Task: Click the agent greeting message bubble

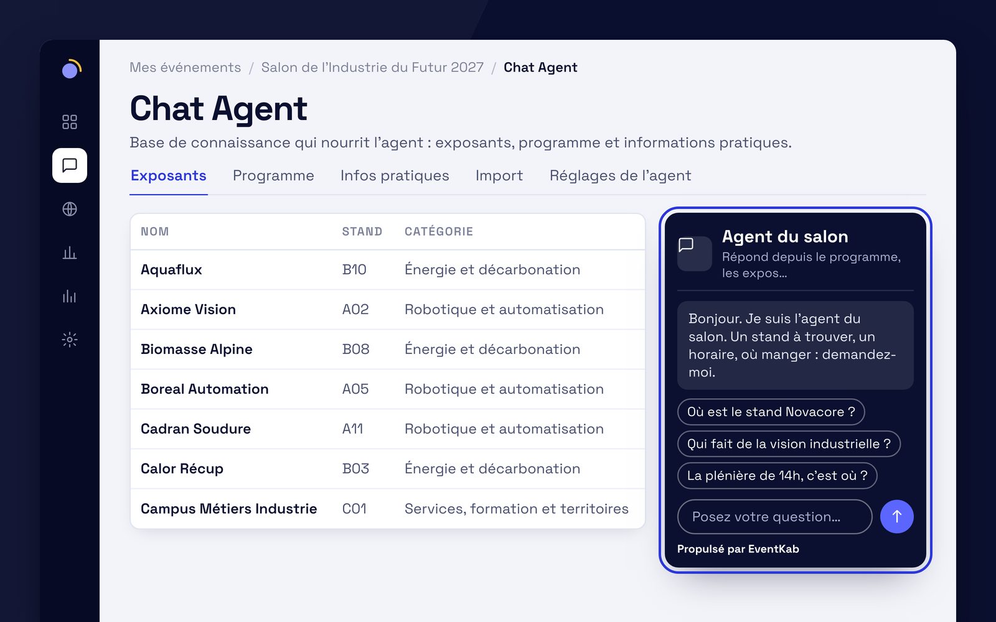Action: click(x=795, y=345)
